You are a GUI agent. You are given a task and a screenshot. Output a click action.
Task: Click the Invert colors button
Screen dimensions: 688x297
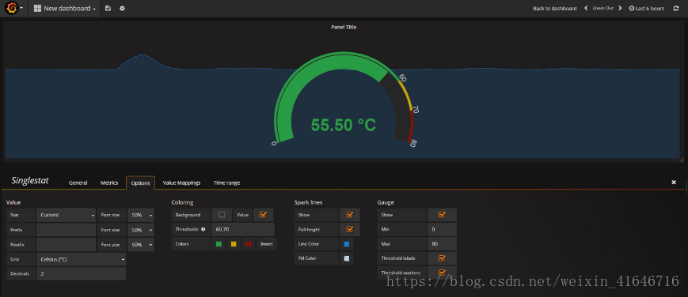coord(267,244)
